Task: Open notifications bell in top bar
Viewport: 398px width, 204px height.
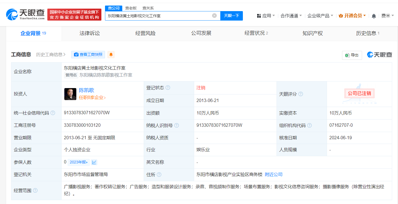Action: click(x=374, y=16)
